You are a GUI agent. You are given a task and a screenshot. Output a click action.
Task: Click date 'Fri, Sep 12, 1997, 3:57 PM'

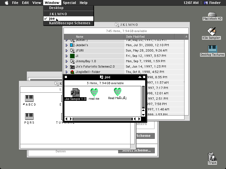[x=146, y=56]
